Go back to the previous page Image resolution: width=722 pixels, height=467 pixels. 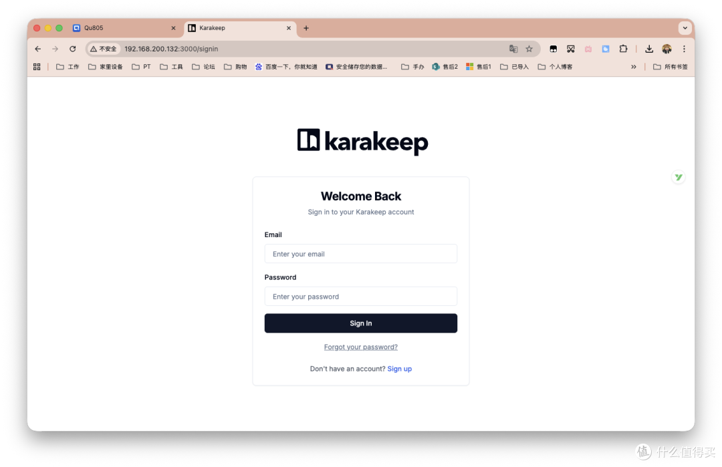point(37,49)
